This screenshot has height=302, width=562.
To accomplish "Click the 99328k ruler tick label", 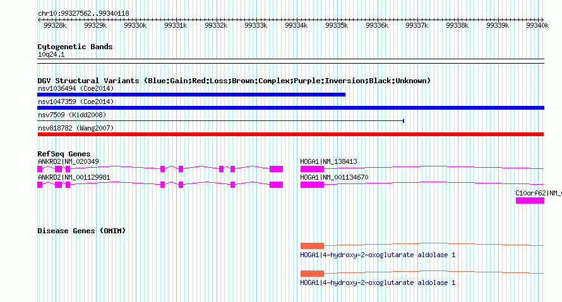I will pos(55,25).
